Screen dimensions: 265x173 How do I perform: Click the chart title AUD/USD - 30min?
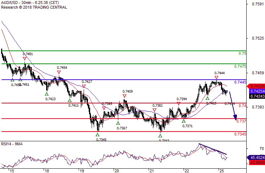30,3
